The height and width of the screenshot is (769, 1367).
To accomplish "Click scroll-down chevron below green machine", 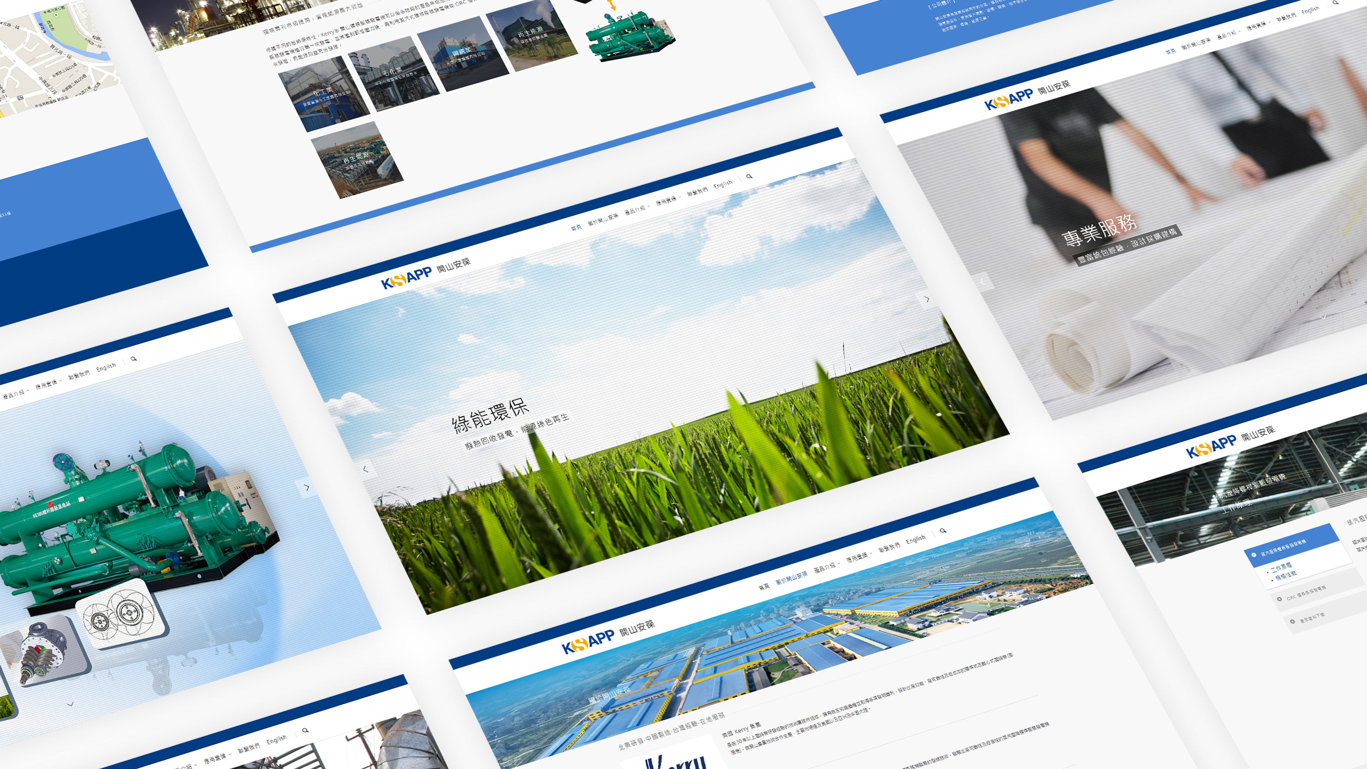I will (x=70, y=704).
